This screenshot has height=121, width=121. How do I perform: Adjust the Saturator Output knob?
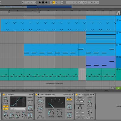(x=30, y=108)
